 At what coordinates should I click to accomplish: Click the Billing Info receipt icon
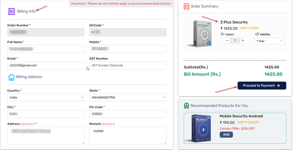(x=11, y=11)
